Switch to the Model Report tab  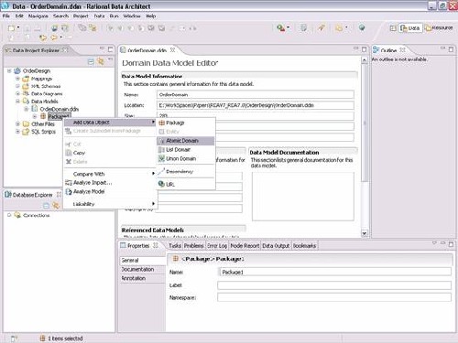click(245, 246)
